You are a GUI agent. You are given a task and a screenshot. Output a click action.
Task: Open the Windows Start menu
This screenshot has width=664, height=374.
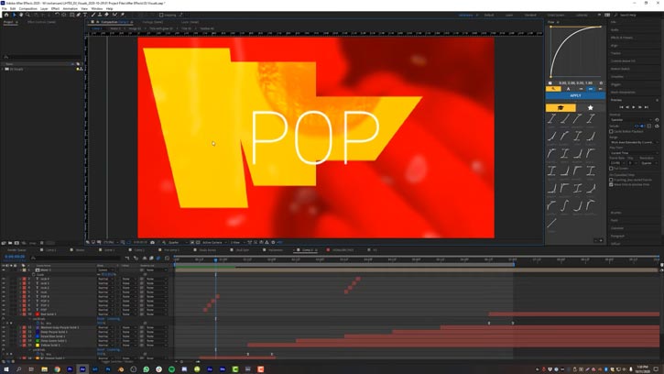[5, 369]
